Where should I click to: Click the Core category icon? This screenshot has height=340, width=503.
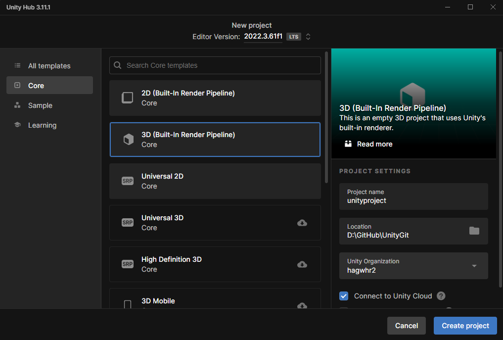point(17,85)
